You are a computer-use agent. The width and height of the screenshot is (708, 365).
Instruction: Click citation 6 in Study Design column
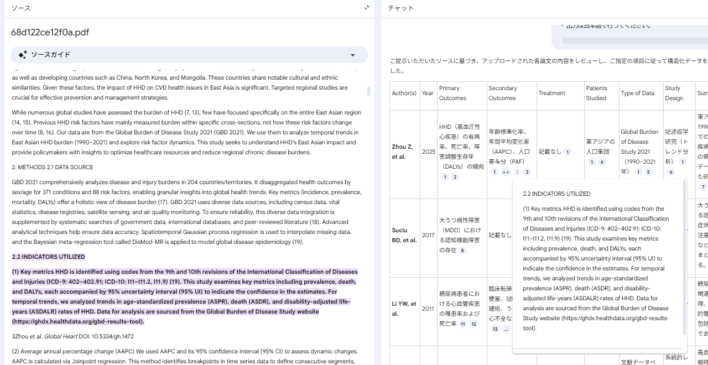coord(671,172)
